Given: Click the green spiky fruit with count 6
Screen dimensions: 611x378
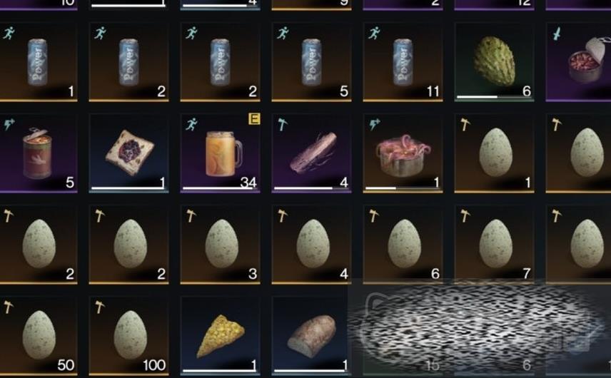Looking at the screenshot, I should [x=494, y=62].
